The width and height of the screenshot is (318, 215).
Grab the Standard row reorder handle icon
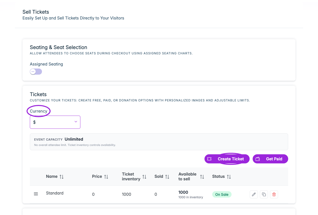[36, 194]
